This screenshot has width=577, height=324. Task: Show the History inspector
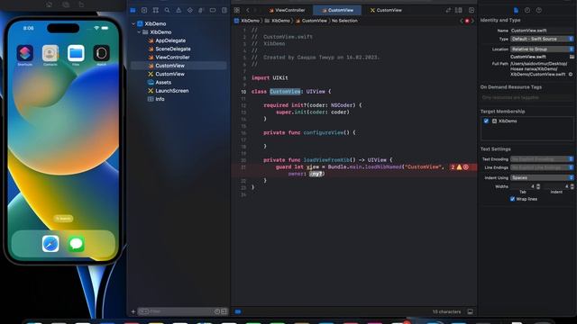click(x=527, y=10)
